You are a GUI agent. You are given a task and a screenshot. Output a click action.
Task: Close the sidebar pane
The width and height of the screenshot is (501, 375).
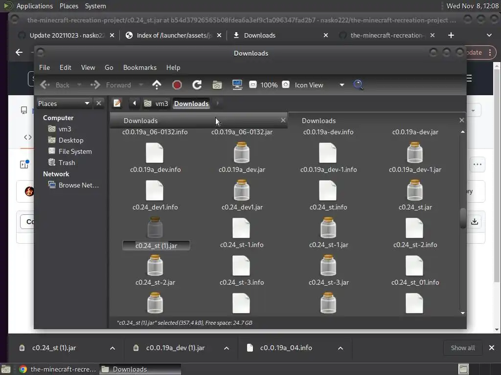pos(99,104)
